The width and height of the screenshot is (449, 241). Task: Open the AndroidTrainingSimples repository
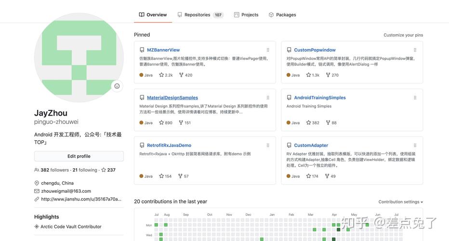tap(320, 98)
